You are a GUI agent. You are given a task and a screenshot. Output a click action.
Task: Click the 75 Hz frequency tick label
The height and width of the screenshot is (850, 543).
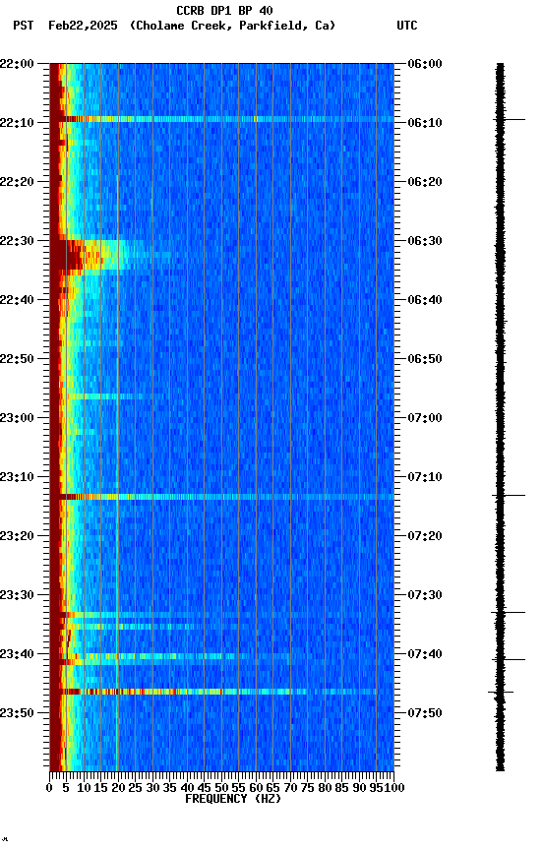tap(307, 788)
